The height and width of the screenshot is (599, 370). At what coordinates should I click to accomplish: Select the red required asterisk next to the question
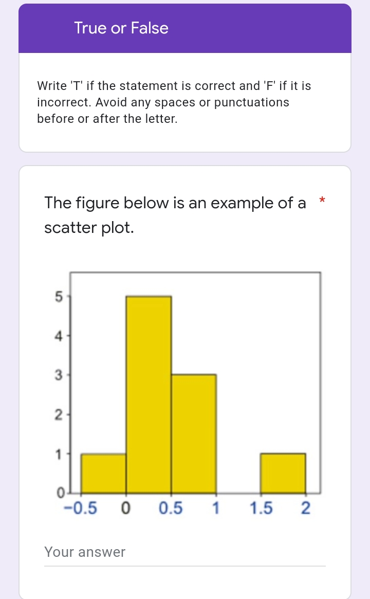(x=322, y=201)
